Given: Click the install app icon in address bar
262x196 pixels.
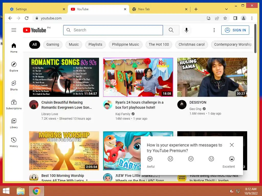Looking at the screenshot, I should pos(209,18).
